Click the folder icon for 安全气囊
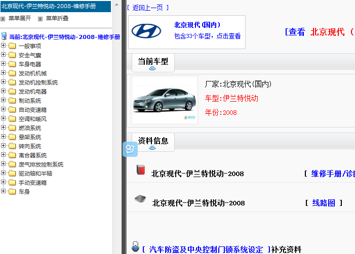 [12, 55]
